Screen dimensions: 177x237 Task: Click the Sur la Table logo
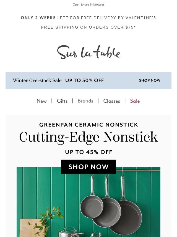click(88, 52)
